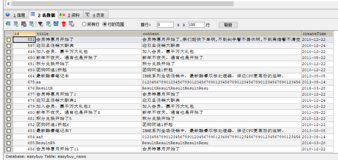Screen dimensions: 338x160
Task: Check the box for row id 686
Action: [x=9, y=149]
